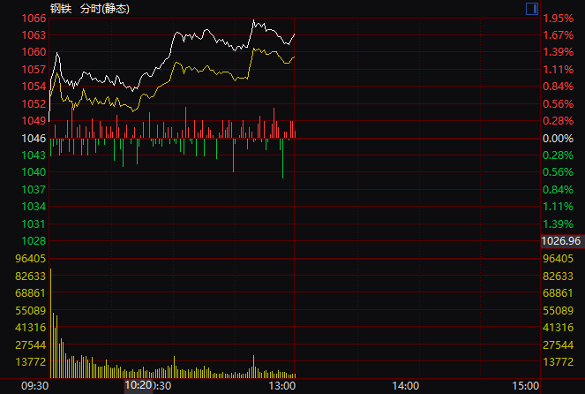Click the white 1046 baseline price label
The image size is (585, 394).
pos(34,138)
